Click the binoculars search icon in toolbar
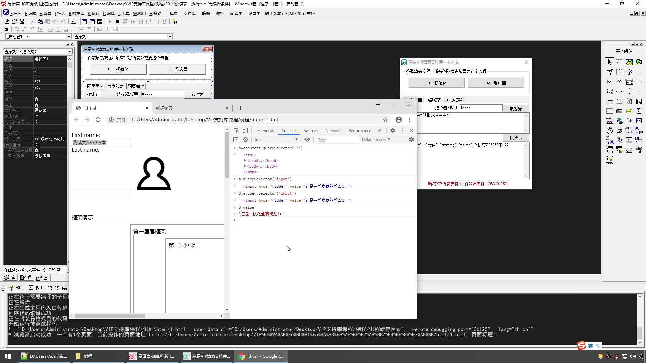Screen dimensions: 646x363 [x=175, y=22]
